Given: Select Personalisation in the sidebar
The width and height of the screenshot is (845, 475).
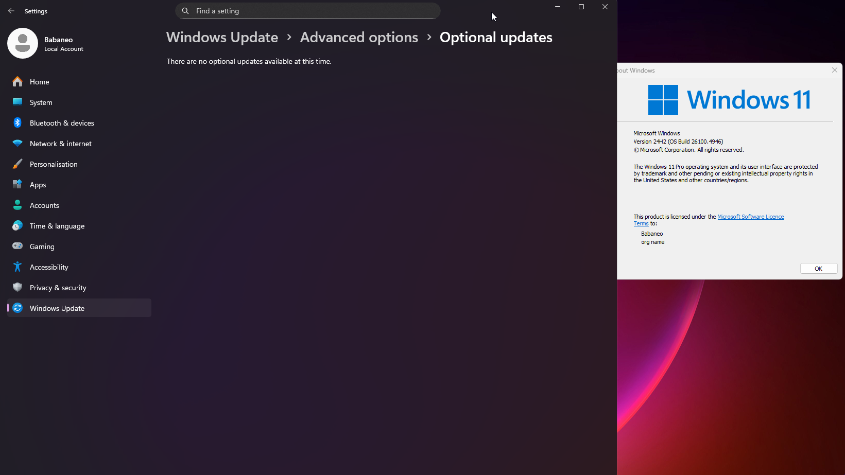Looking at the screenshot, I should point(79,164).
